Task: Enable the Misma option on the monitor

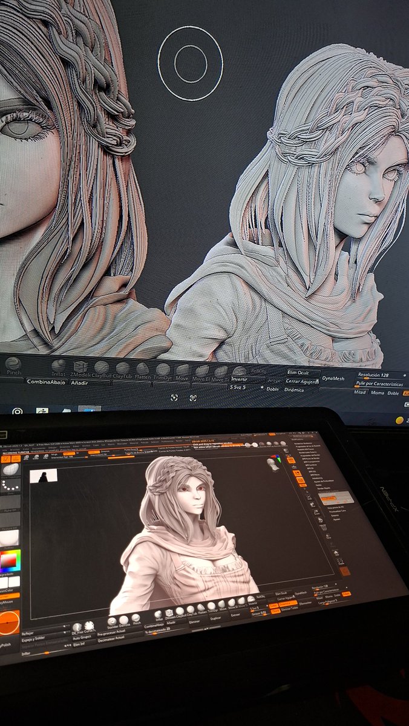Action: [x=378, y=393]
